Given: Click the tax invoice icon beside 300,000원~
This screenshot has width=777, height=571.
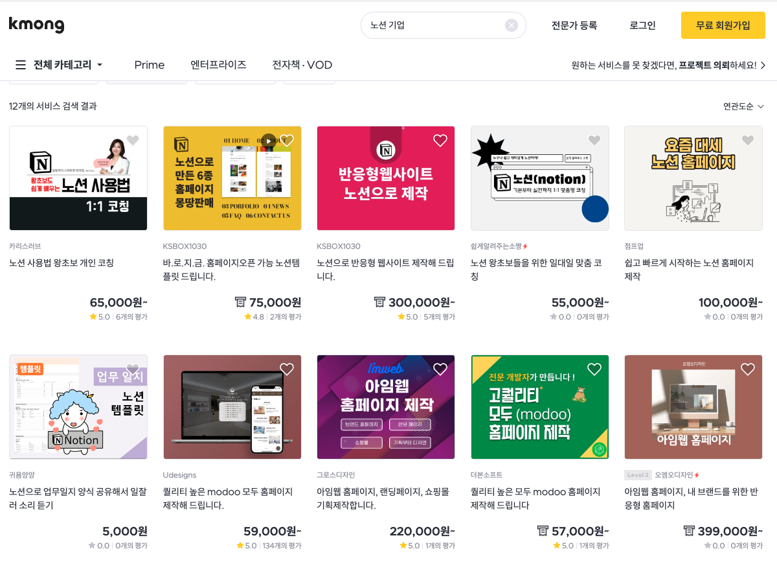Looking at the screenshot, I should point(380,302).
